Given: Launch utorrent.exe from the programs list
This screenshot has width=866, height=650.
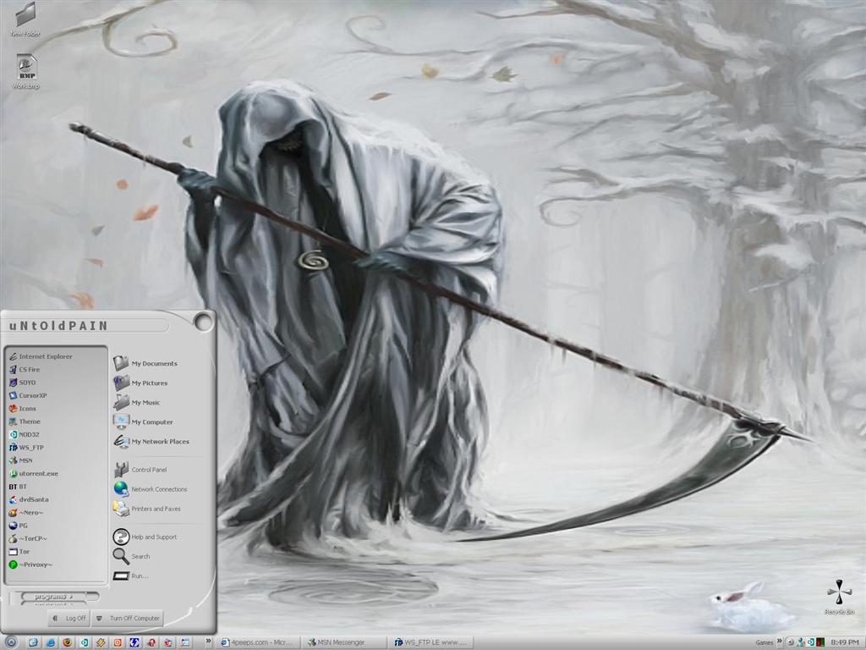Looking at the screenshot, I should [38, 473].
